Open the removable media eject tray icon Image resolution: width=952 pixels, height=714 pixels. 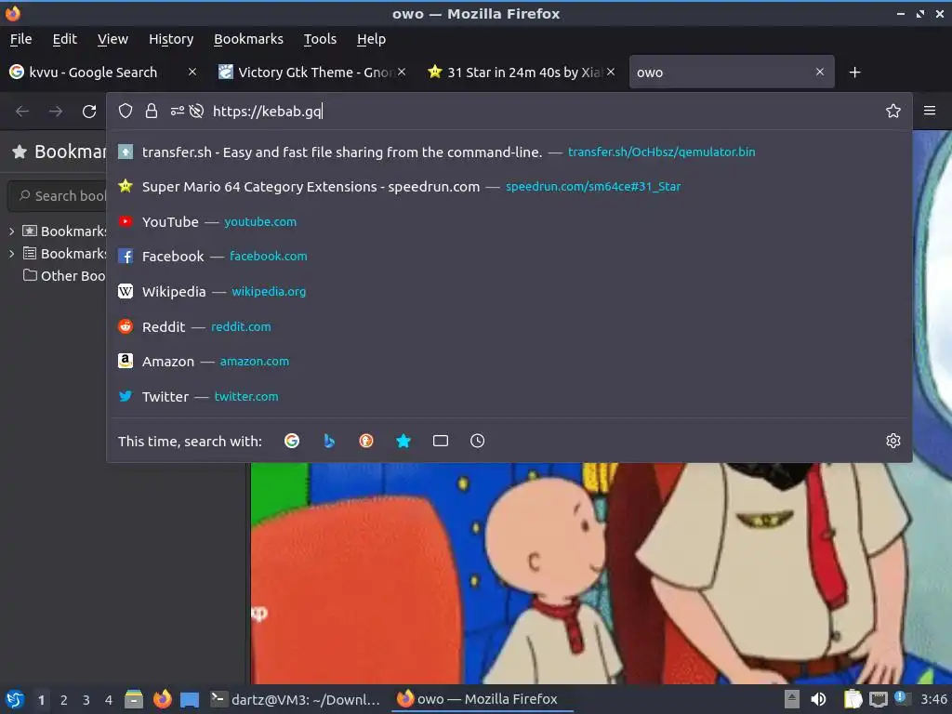tap(792, 699)
